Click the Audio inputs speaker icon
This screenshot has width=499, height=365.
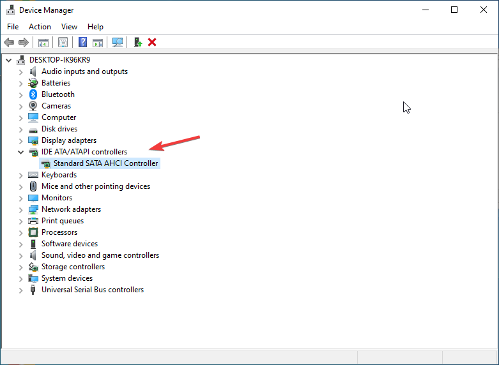click(33, 71)
